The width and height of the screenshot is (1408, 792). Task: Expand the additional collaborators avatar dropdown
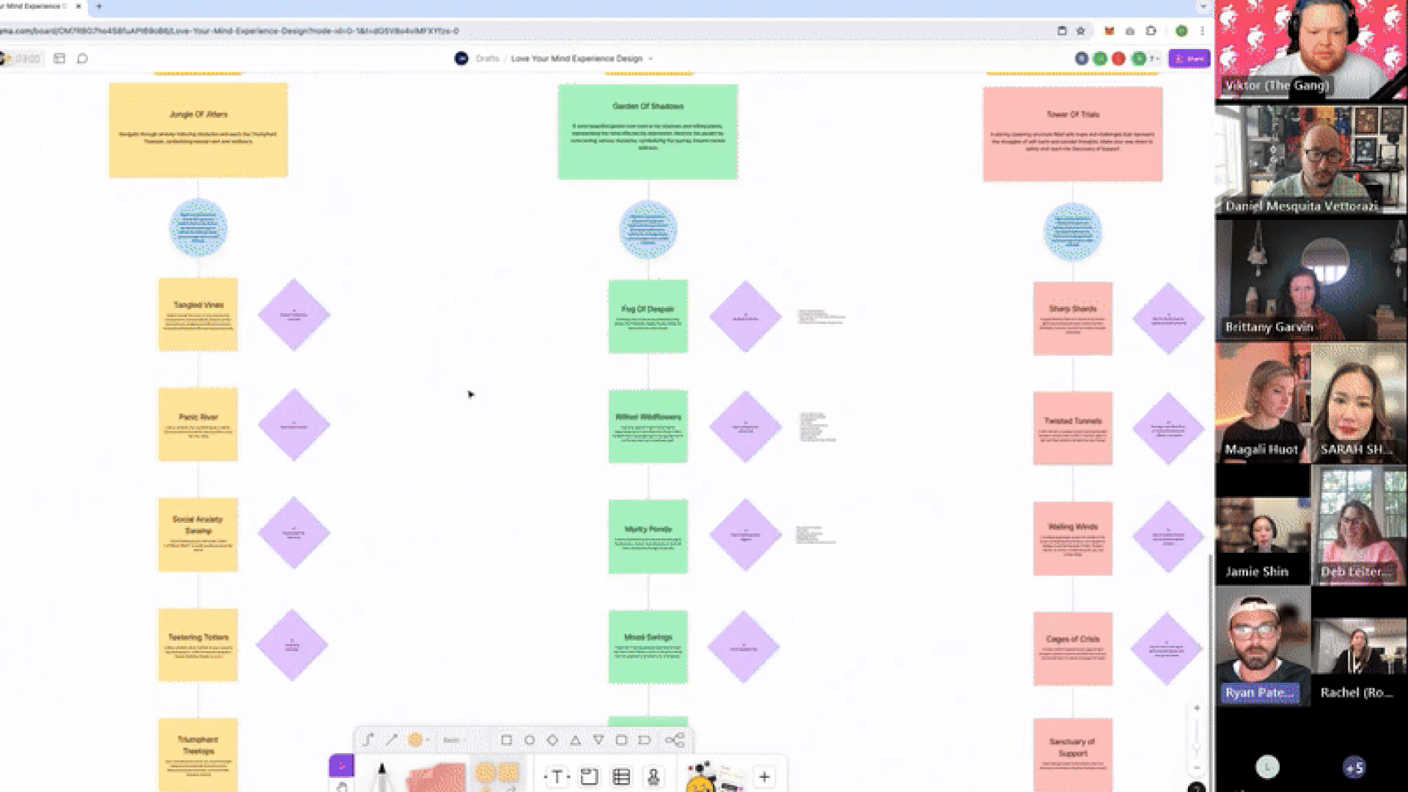(x=1155, y=59)
